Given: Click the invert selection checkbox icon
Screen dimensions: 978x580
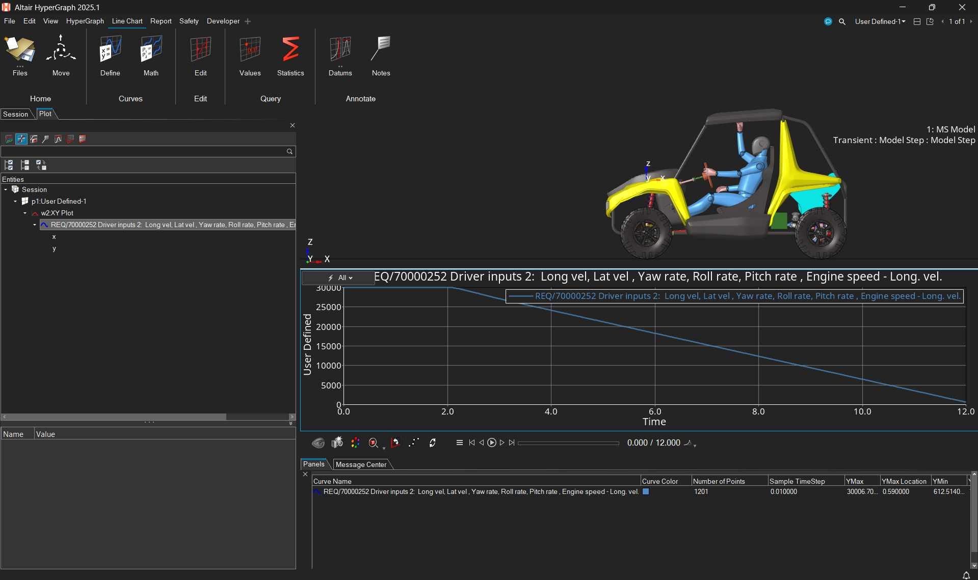Looking at the screenshot, I should pyautogui.click(x=41, y=165).
